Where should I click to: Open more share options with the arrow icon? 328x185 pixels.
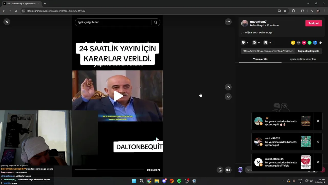tap(320, 43)
